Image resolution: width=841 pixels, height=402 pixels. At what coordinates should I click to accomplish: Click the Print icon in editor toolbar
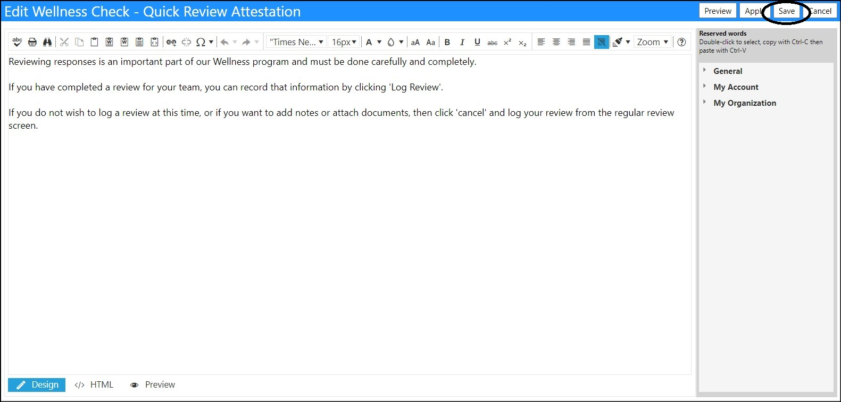pyautogui.click(x=32, y=42)
